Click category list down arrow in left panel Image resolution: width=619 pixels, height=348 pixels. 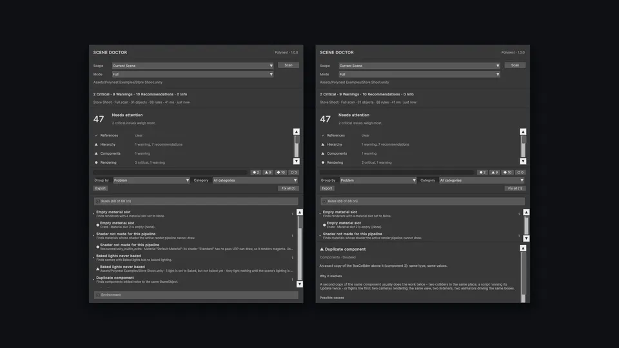(x=297, y=161)
